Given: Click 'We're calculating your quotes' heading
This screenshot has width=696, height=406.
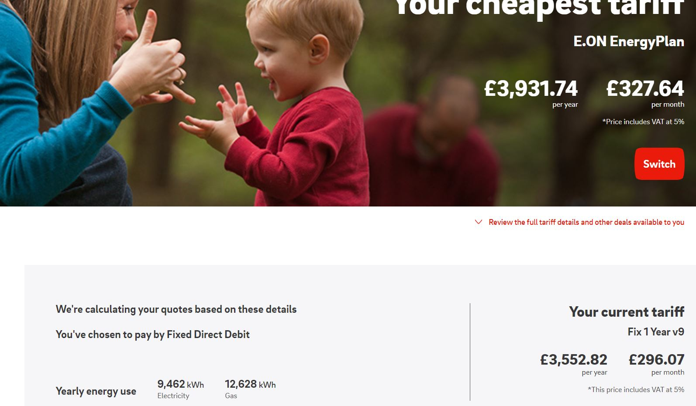Looking at the screenshot, I should click(176, 309).
